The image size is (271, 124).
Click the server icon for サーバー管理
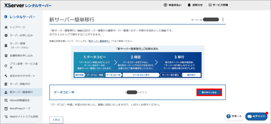pos(6,45)
